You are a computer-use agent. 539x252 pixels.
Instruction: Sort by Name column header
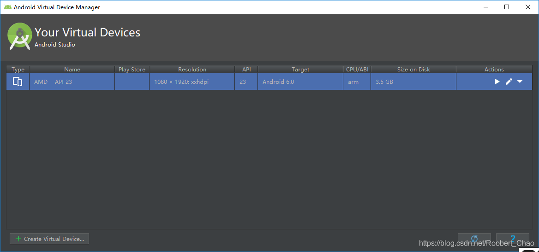pyautogui.click(x=72, y=70)
